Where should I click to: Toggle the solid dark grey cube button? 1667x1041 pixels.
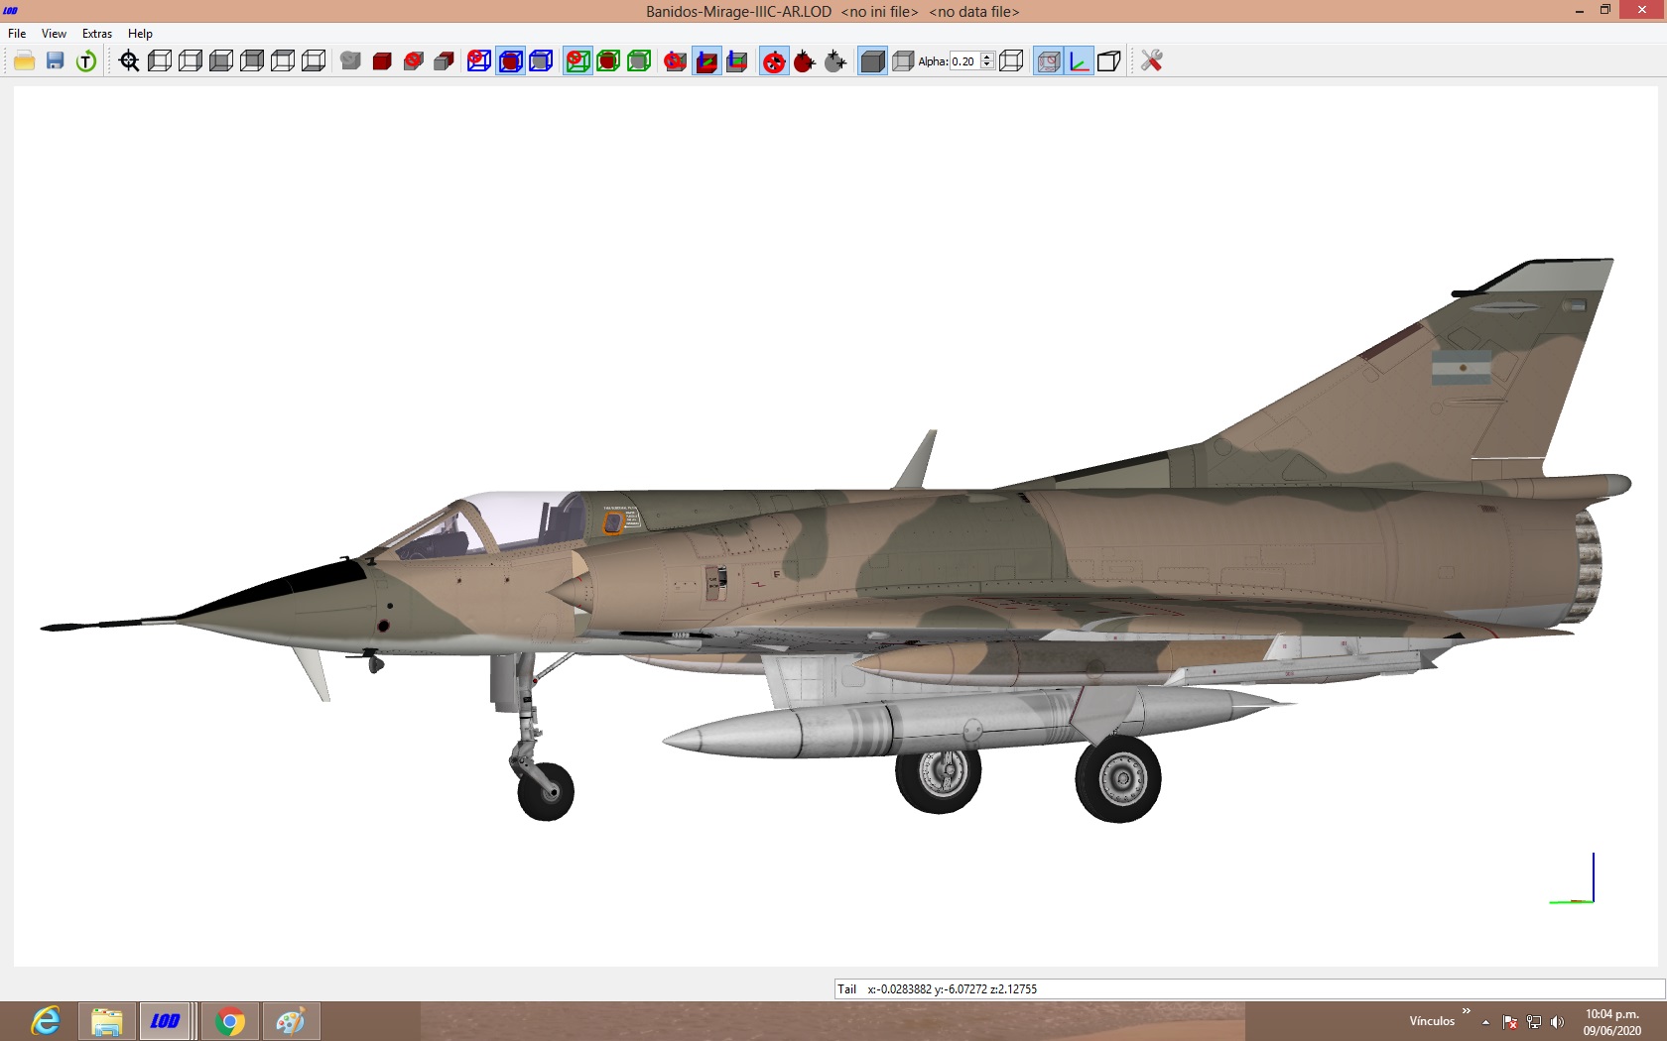[x=872, y=61]
